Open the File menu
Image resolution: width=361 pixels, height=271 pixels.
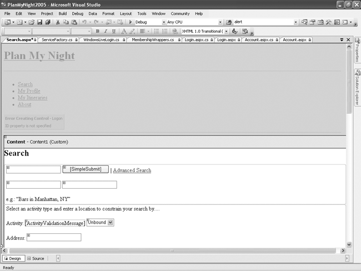(7, 13)
